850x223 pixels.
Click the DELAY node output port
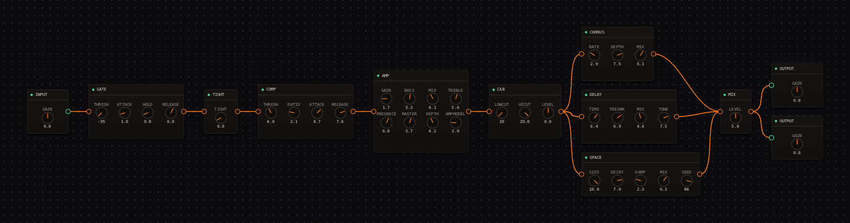click(676, 117)
